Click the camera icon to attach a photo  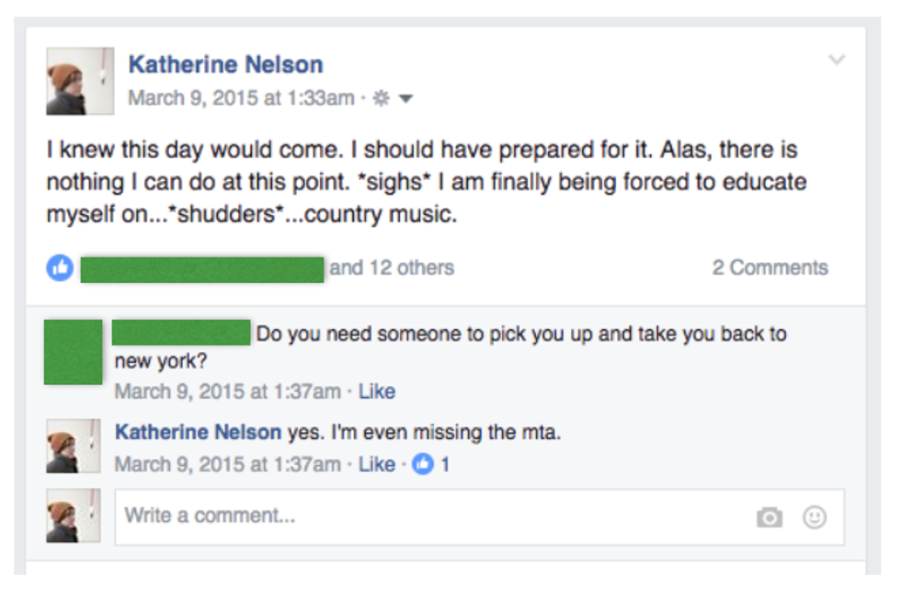770,517
